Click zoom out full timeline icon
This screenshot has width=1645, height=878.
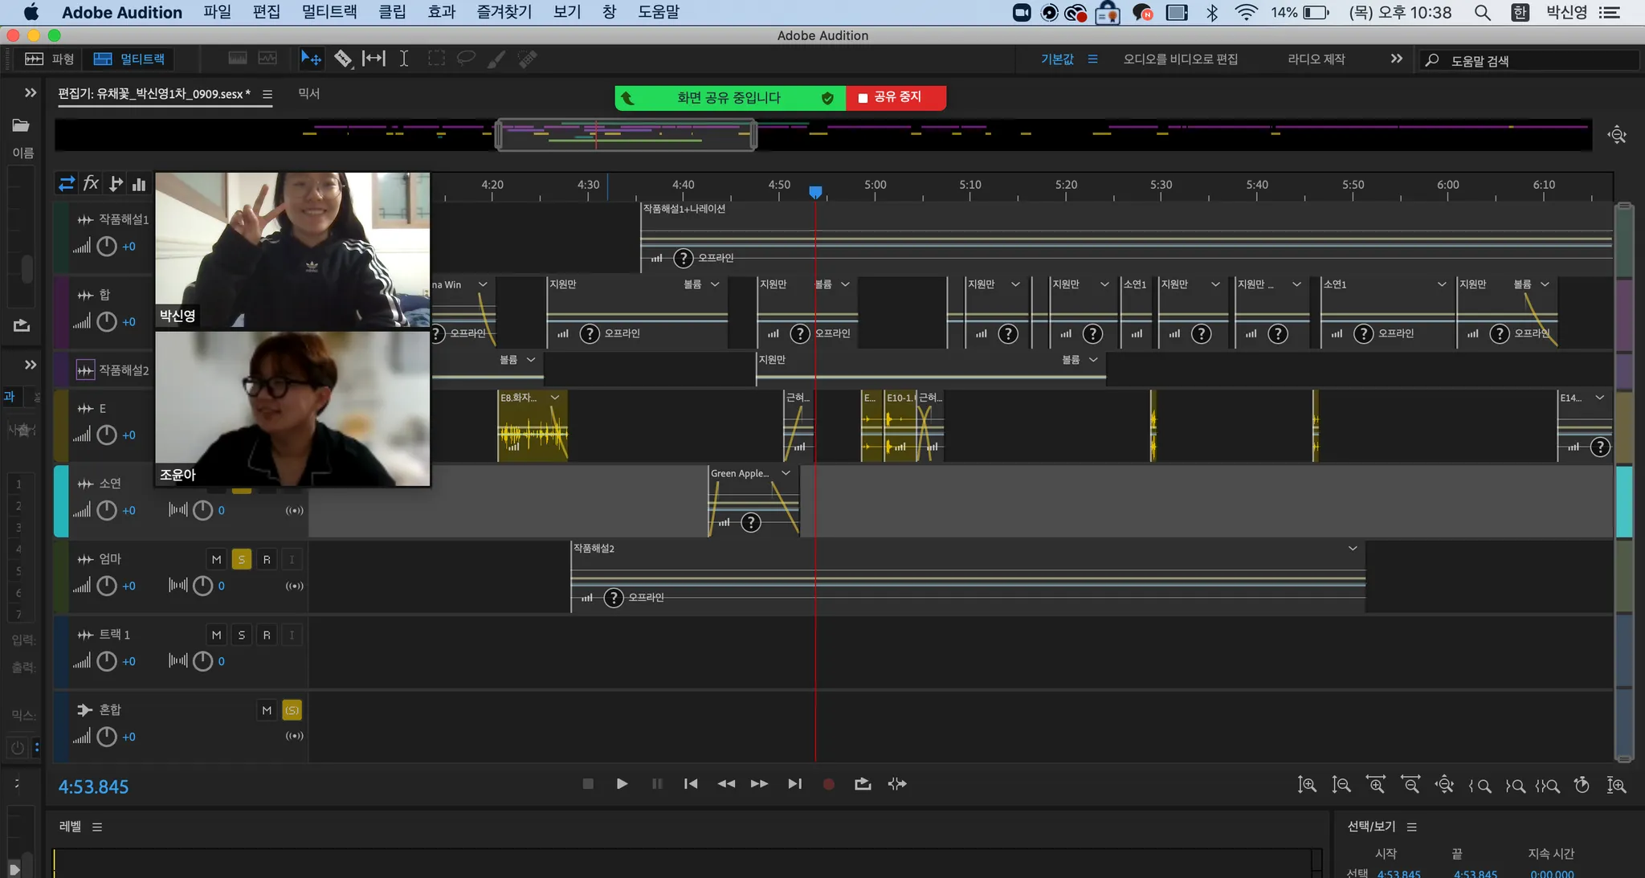point(1444,785)
